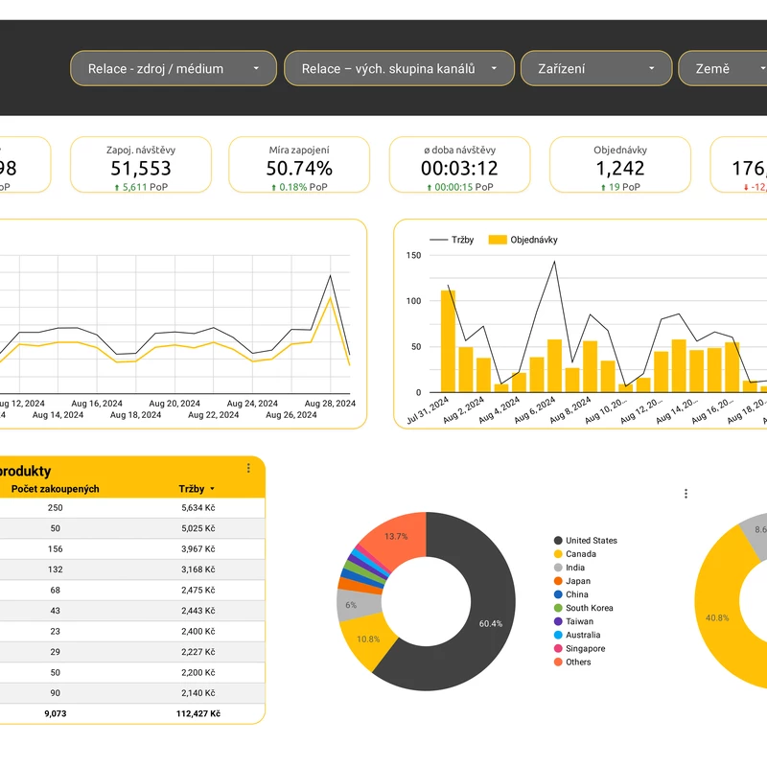Select the "5,634 Kč" revenue cell
Image resolution: width=767 pixels, height=767 pixels.
(198, 508)
